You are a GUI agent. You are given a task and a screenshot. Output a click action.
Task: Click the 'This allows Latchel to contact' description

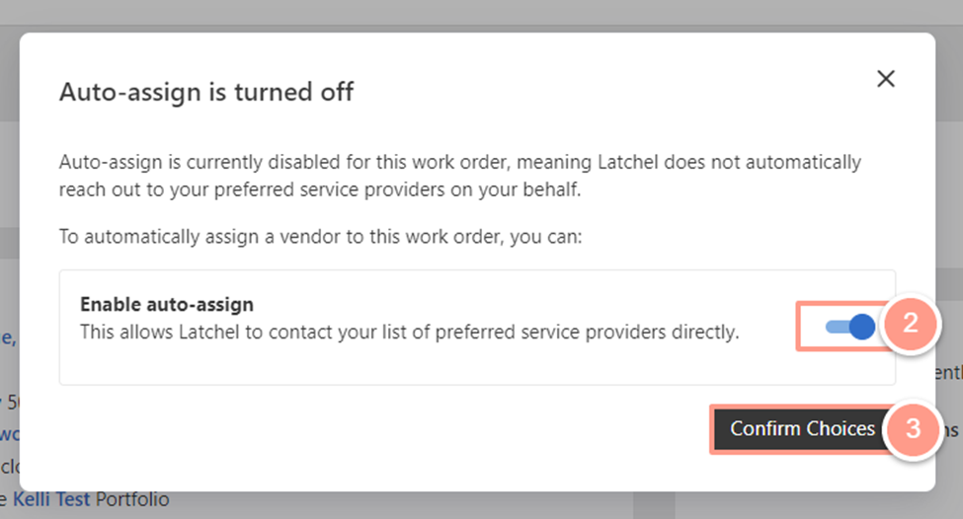(x=410, y=332)
